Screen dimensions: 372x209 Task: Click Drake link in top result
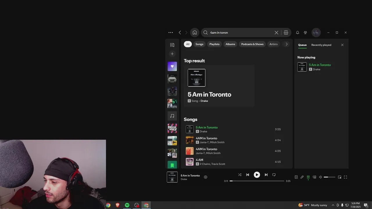pyautogui.click(x=204, y=101)
